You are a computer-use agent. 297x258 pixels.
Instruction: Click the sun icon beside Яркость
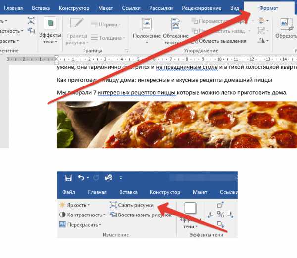pos(62,205)
